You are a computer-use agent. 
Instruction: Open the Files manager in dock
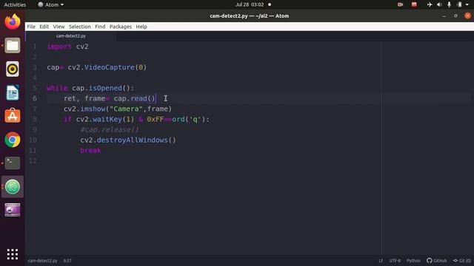[x=13, y=46]
